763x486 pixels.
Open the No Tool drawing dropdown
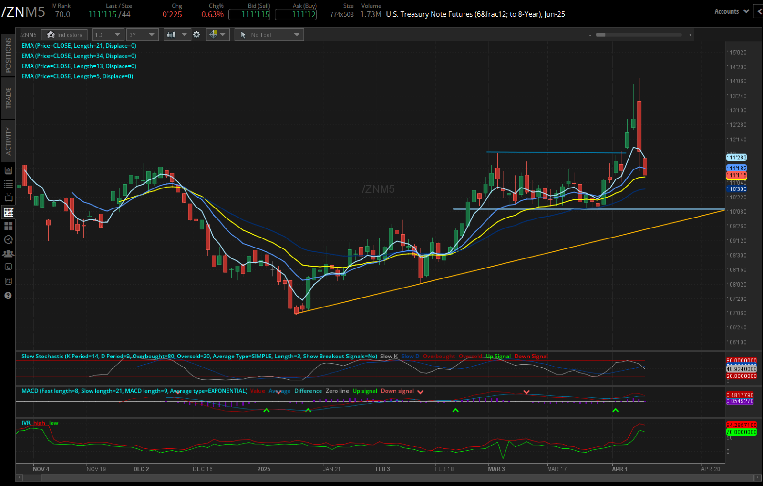click(x=268, y=34)
